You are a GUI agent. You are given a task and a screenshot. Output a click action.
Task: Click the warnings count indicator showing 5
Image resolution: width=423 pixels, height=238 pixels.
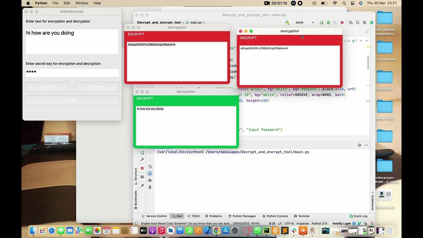coord(347,41)
